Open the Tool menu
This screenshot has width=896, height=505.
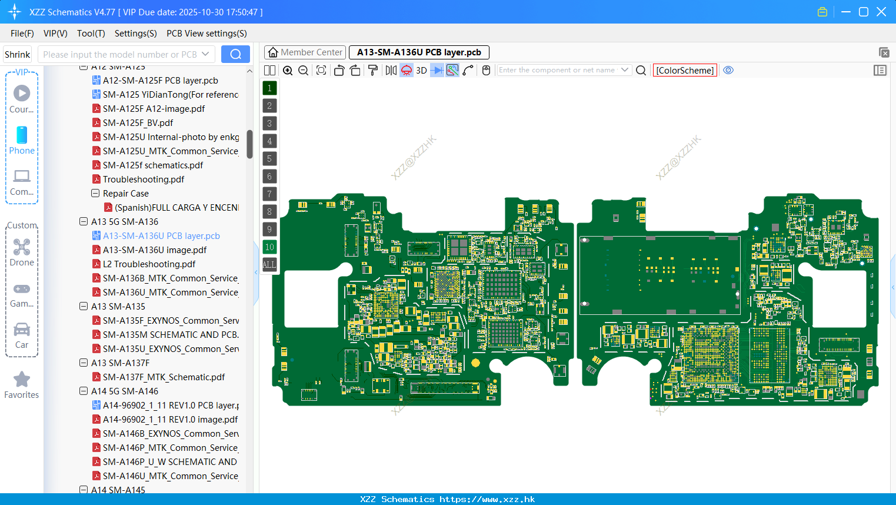[91, 34]
